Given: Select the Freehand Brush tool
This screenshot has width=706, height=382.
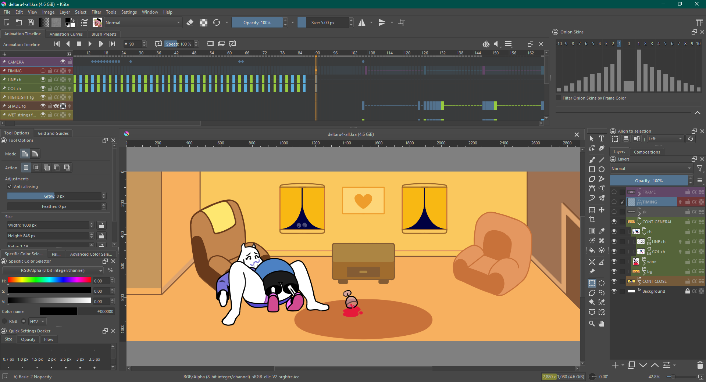Looking at the screenshot, I should click(592, 160).
